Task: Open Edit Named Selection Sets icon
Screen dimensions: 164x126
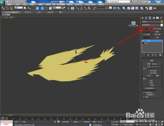Action: tap(94, 8)
